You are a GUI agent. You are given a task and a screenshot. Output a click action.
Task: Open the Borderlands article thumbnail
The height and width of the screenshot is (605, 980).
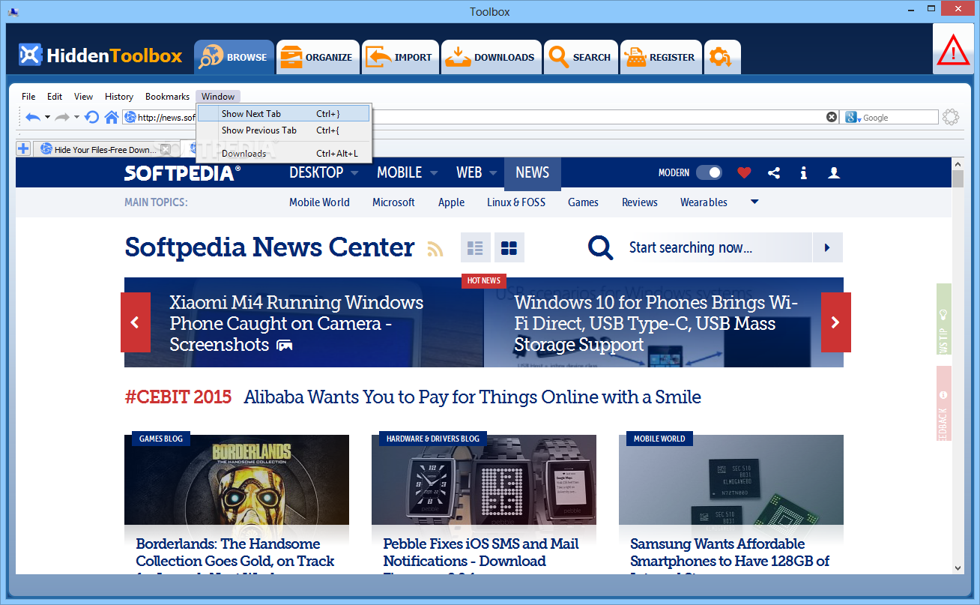(237, 480)
